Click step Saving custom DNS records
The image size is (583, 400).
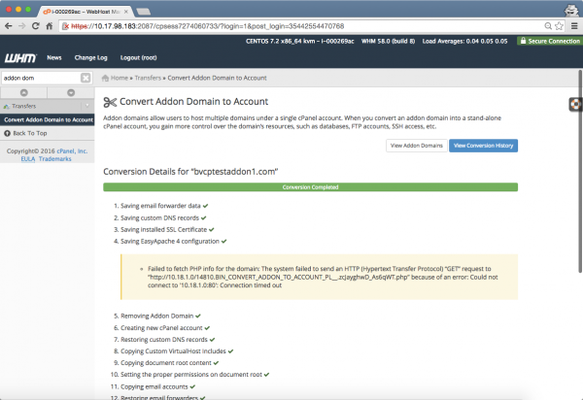pos(160,218)
